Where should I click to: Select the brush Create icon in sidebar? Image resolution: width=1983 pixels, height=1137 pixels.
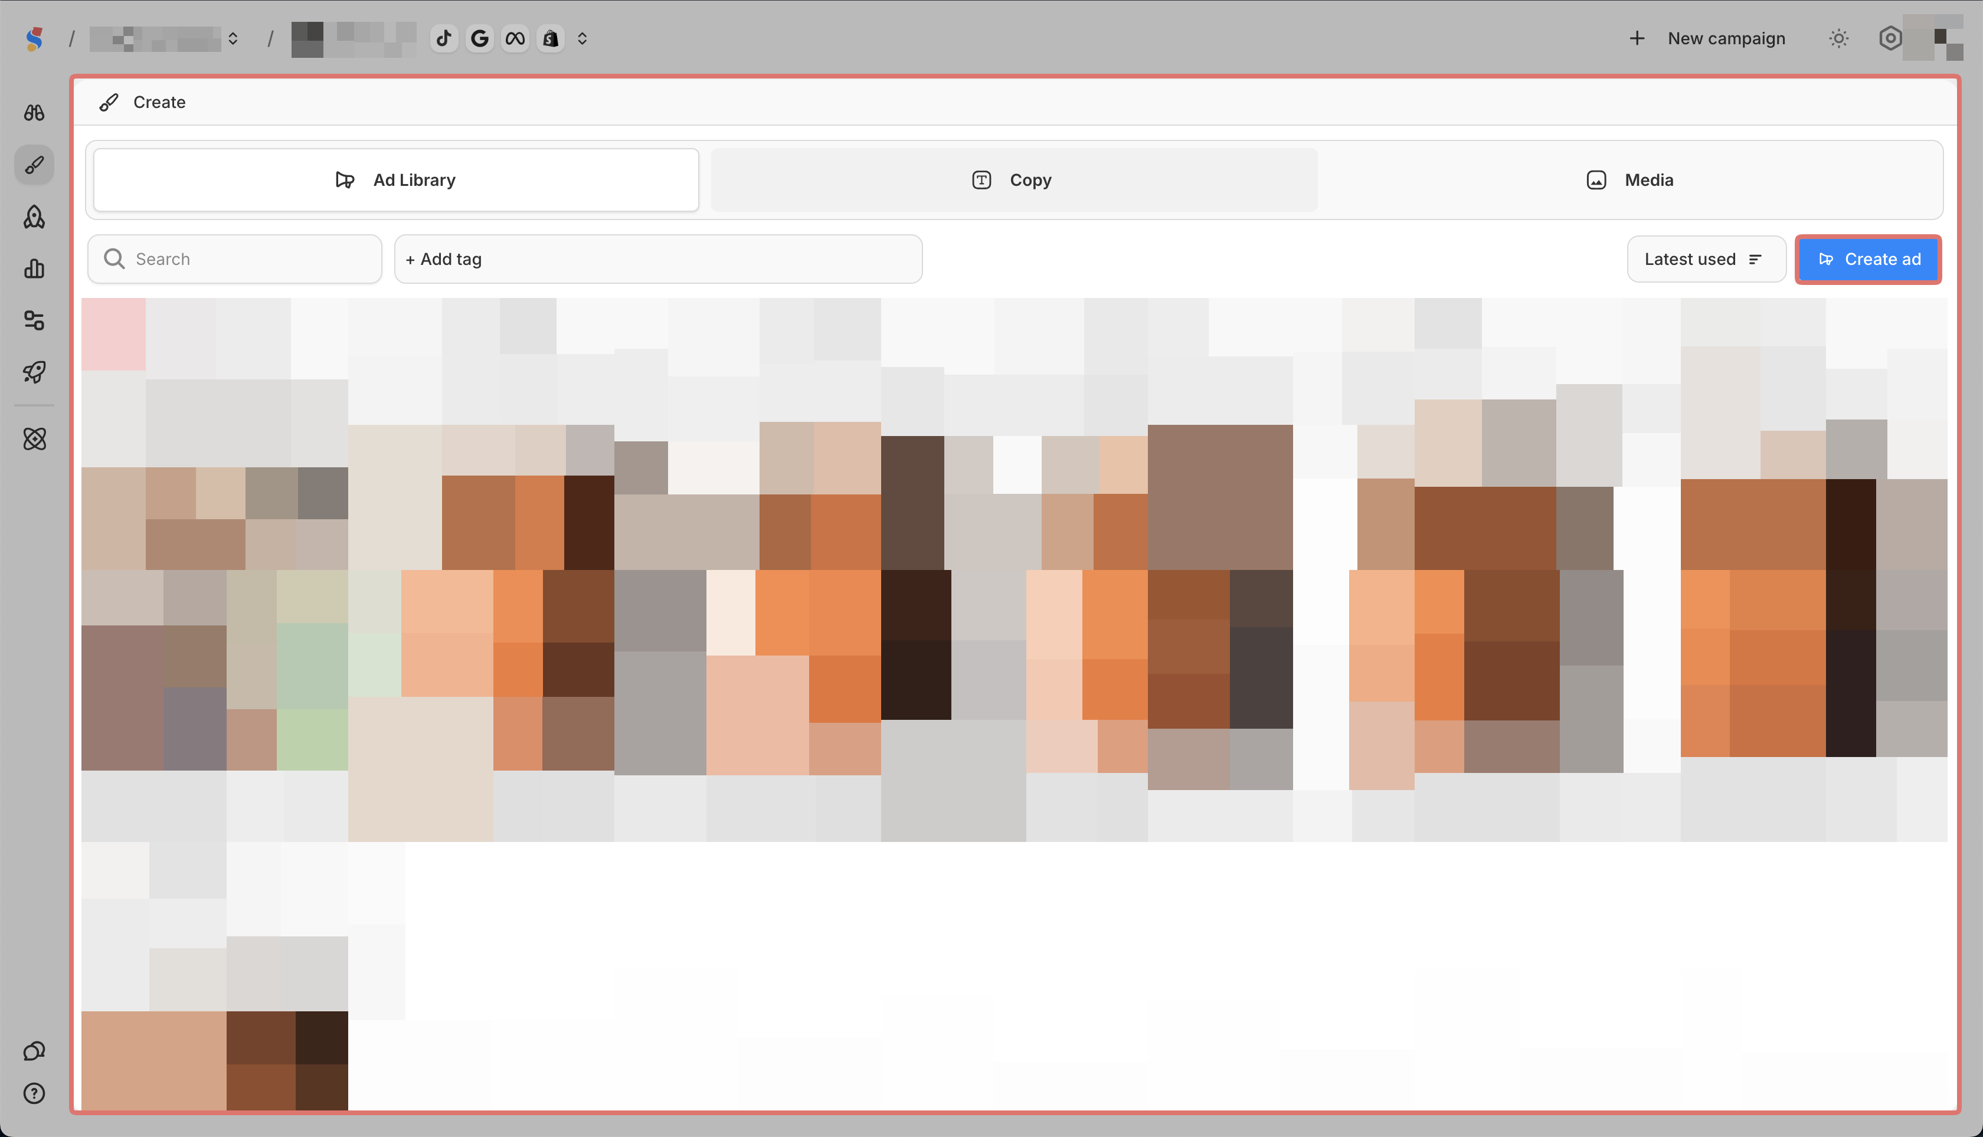coord(34,165)
